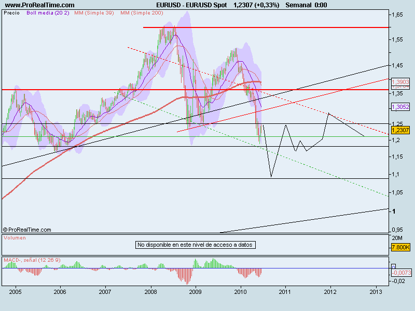The width and height of the screenshot is (415, 311).
Task: Click the 1,3052 purple price tag
Action: click(x=400, y=107)
